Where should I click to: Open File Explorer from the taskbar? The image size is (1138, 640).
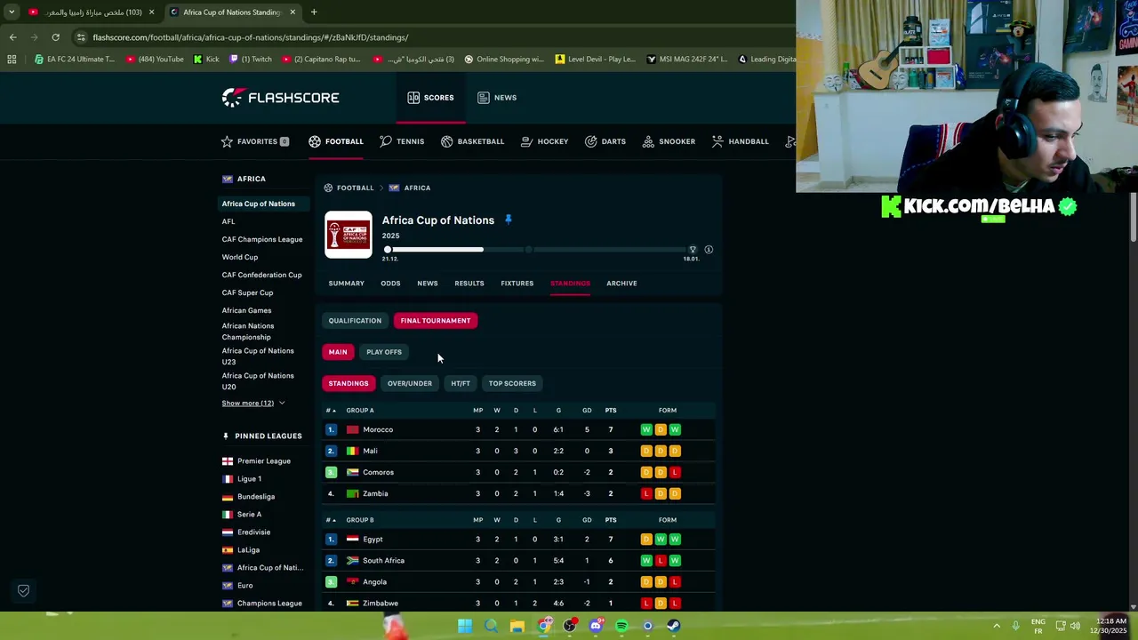click(517, 626)
